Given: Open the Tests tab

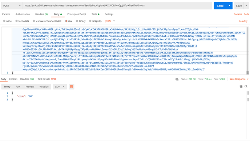Looking at the screenshot, I should pyautogui.click(x=95, y=14).
